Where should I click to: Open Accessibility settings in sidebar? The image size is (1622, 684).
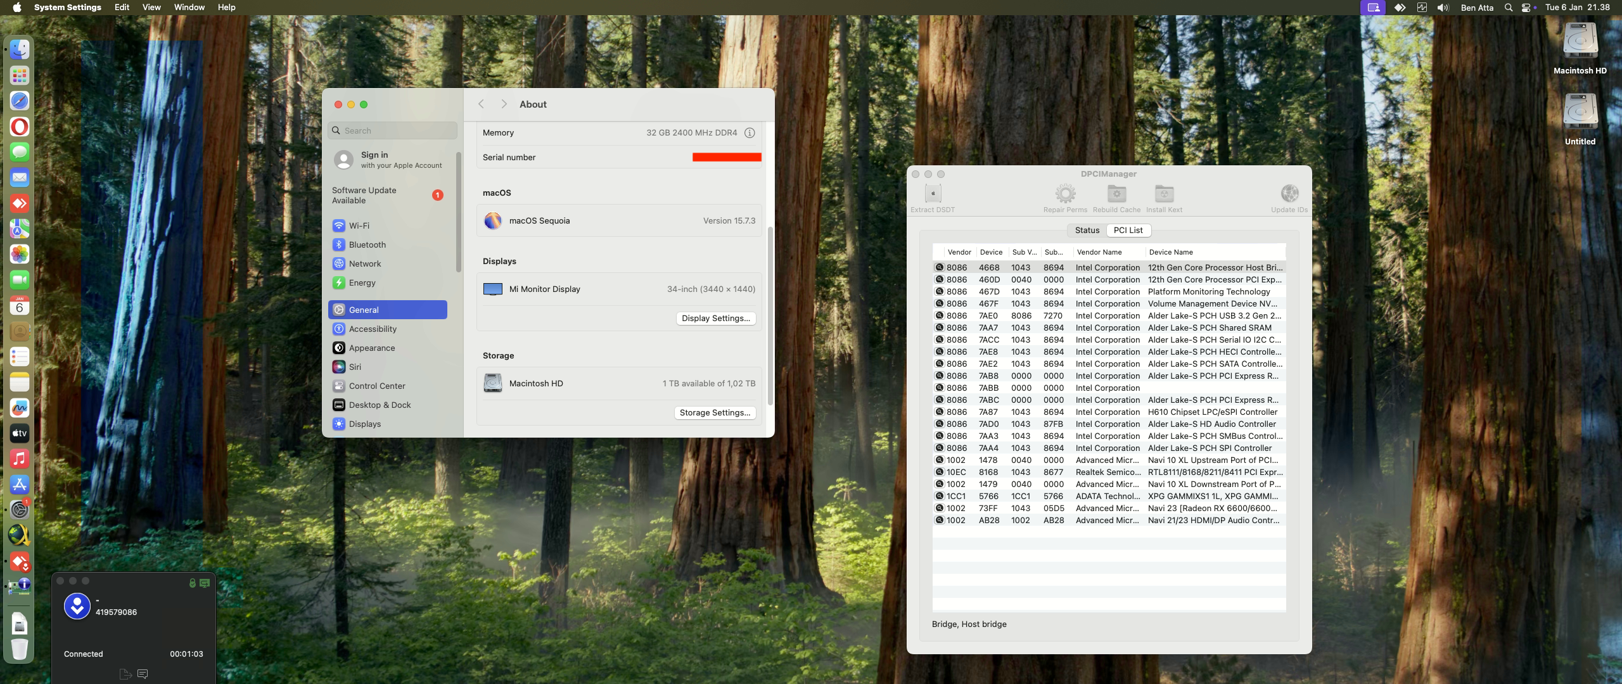(388, 329)
